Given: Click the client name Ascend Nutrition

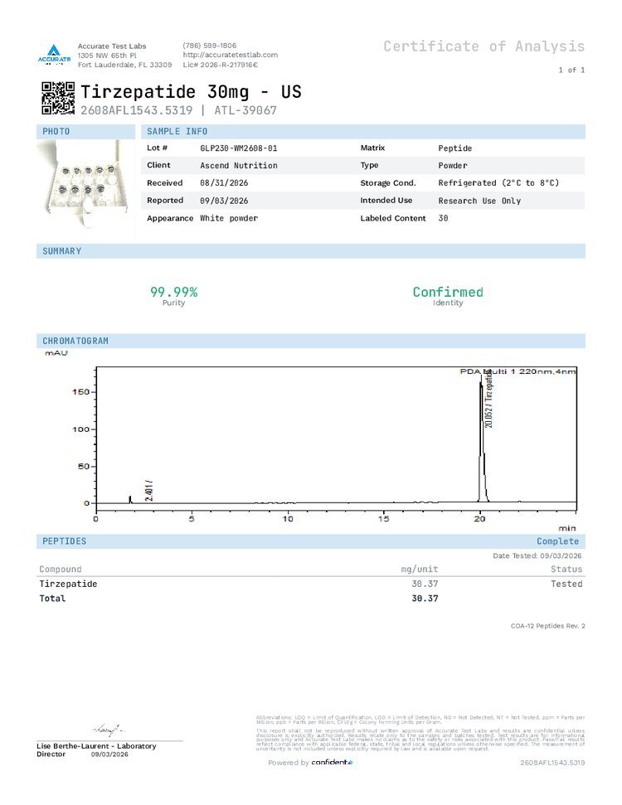Looking at the screenshot, I should (238, 165).
